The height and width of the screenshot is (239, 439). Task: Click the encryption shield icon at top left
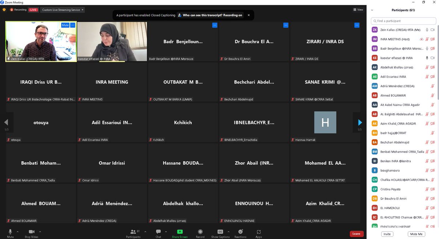coord(4,10)
